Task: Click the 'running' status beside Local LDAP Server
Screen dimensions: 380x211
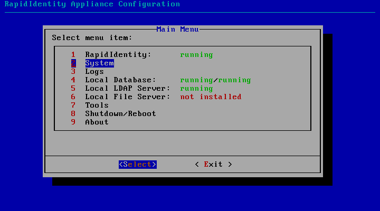Action: pyautogui.click(x=196, y=89)
